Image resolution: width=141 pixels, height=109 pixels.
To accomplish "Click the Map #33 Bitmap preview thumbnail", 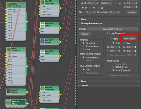I will pyautogui.click(x=9, y=91).
